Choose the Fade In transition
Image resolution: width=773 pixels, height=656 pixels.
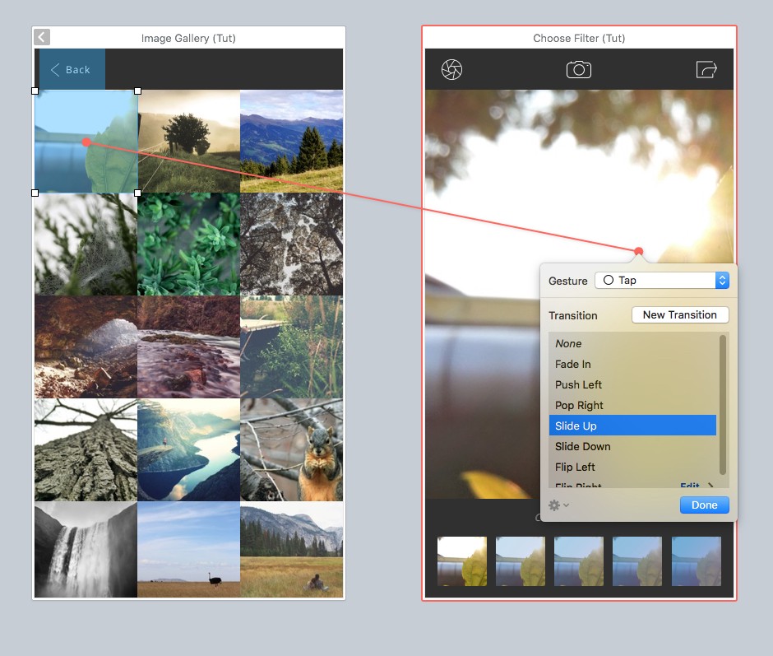pos(573,365)
